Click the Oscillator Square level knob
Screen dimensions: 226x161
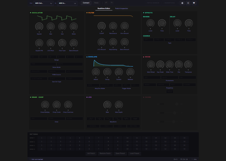(x=39, y=27)
